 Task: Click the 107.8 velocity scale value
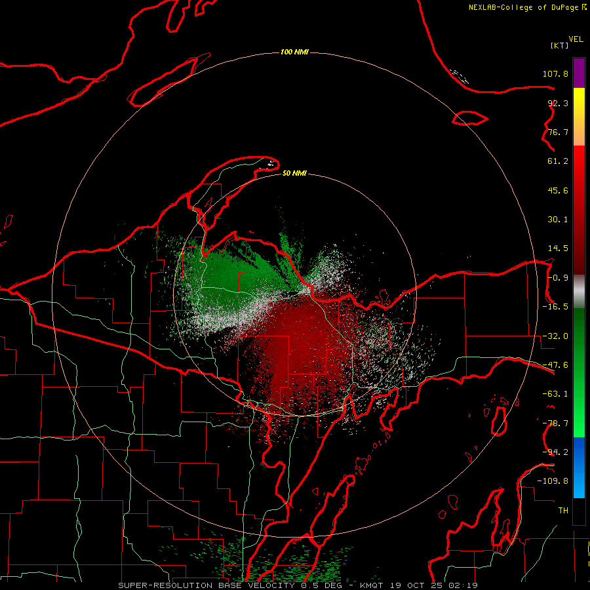pyautogui.click(x=555, y=73)
